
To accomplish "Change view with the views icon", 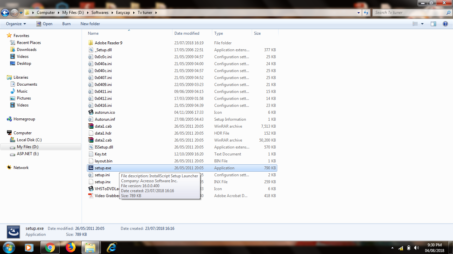I will [x=415, y=24].
